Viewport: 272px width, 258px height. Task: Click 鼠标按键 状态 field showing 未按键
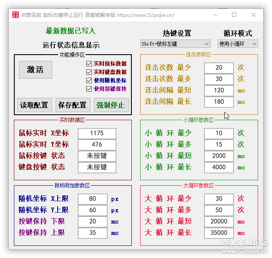(97, 156)
